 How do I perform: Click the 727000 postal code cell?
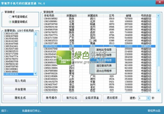point(129,19)
